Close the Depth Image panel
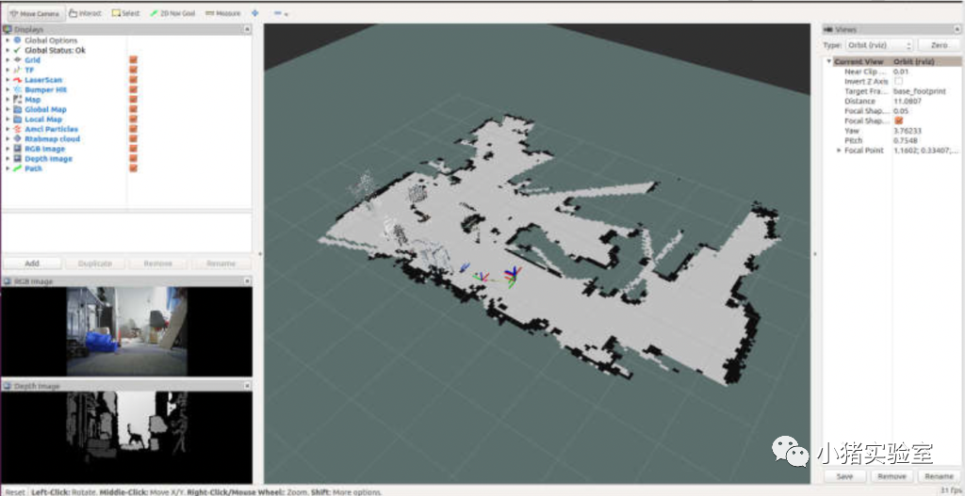Screen dimensions: 965x496 [247, 386]
